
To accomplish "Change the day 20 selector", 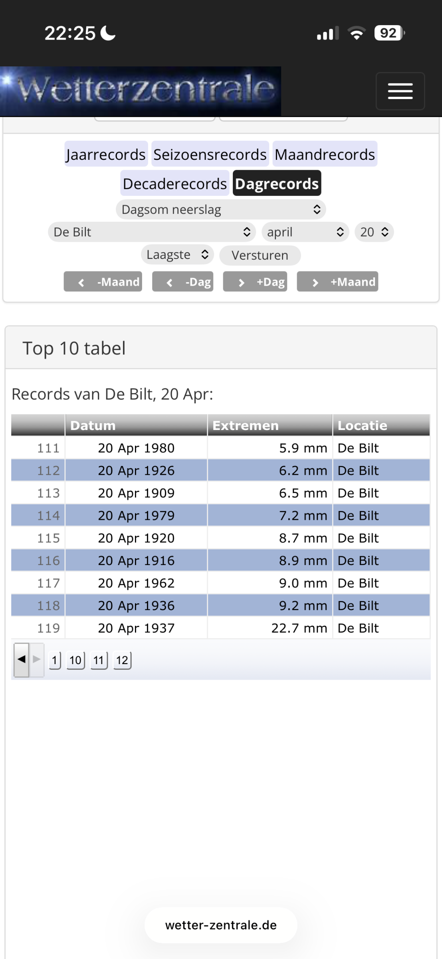I will click(374, 232).
